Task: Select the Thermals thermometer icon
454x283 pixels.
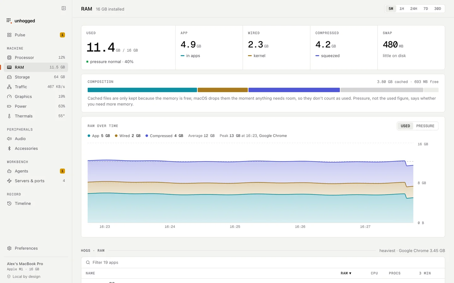Action: (9, 116)
